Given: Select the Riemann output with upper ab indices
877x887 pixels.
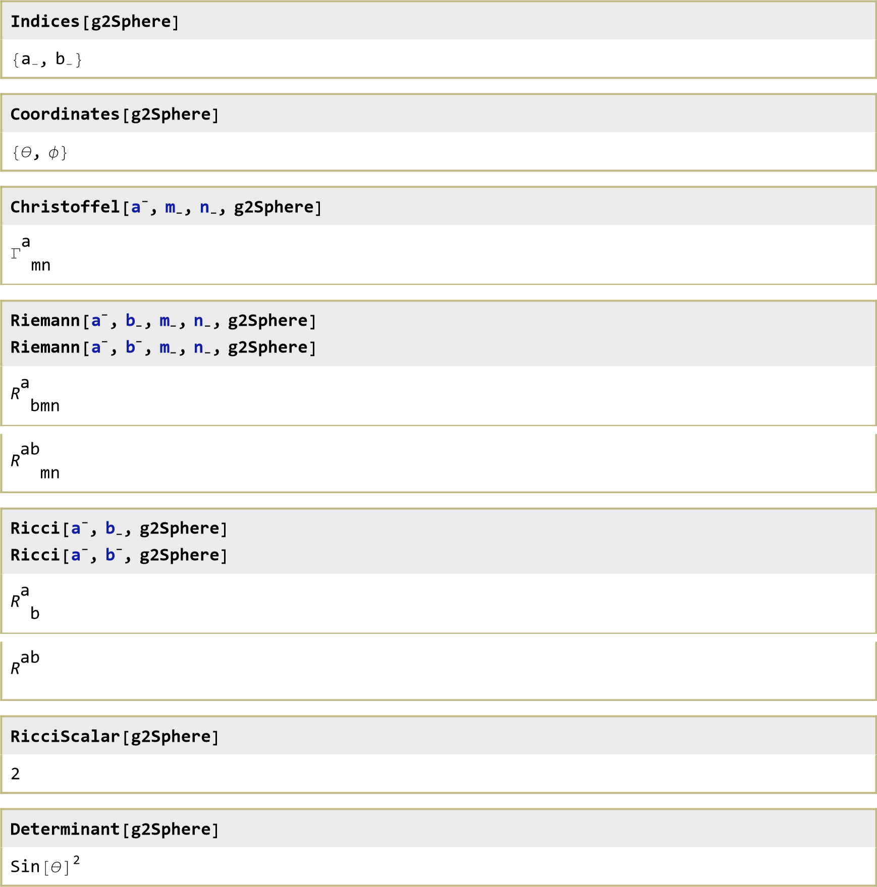Looking at the screenshot, I should tap(35, 461).
